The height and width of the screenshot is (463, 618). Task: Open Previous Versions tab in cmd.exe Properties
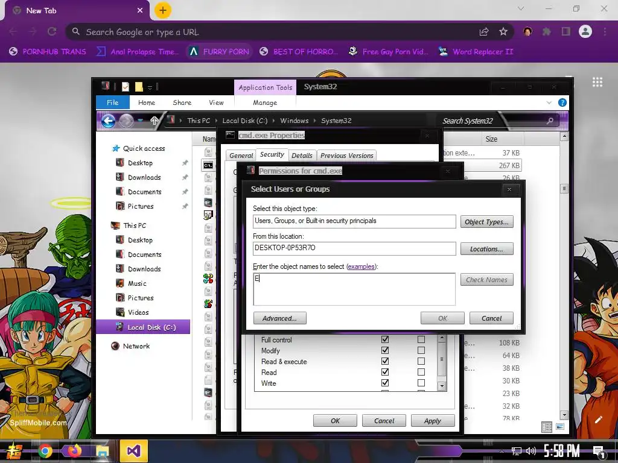tap(347, 156)
